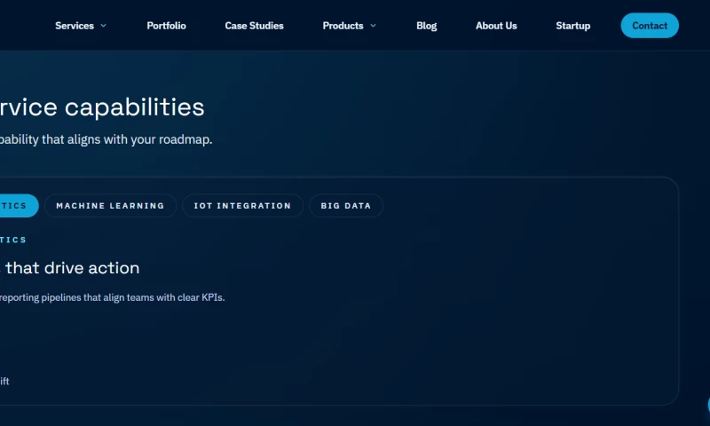Open the Case Studies page
The image size is (710, 426).
click(254, 26)
